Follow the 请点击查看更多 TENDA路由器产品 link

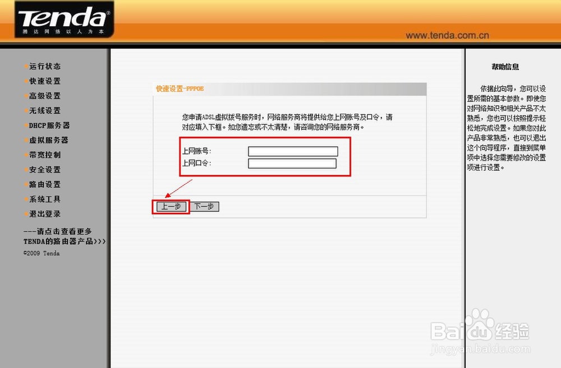point(65,236)
